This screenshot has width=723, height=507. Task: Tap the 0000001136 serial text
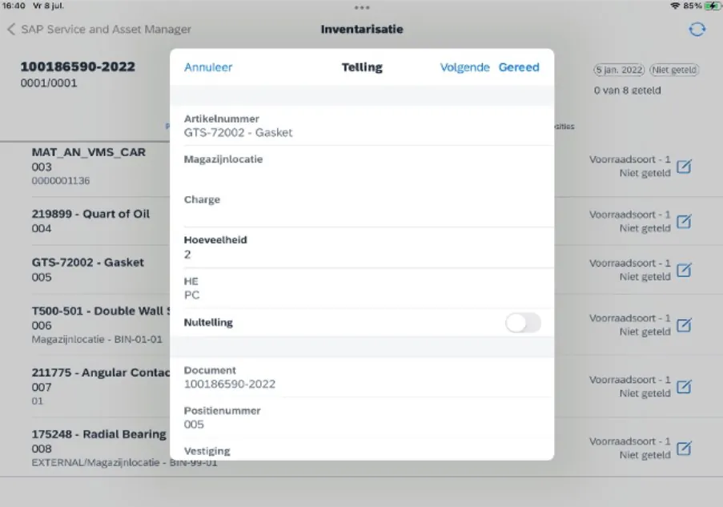[61, 181]
